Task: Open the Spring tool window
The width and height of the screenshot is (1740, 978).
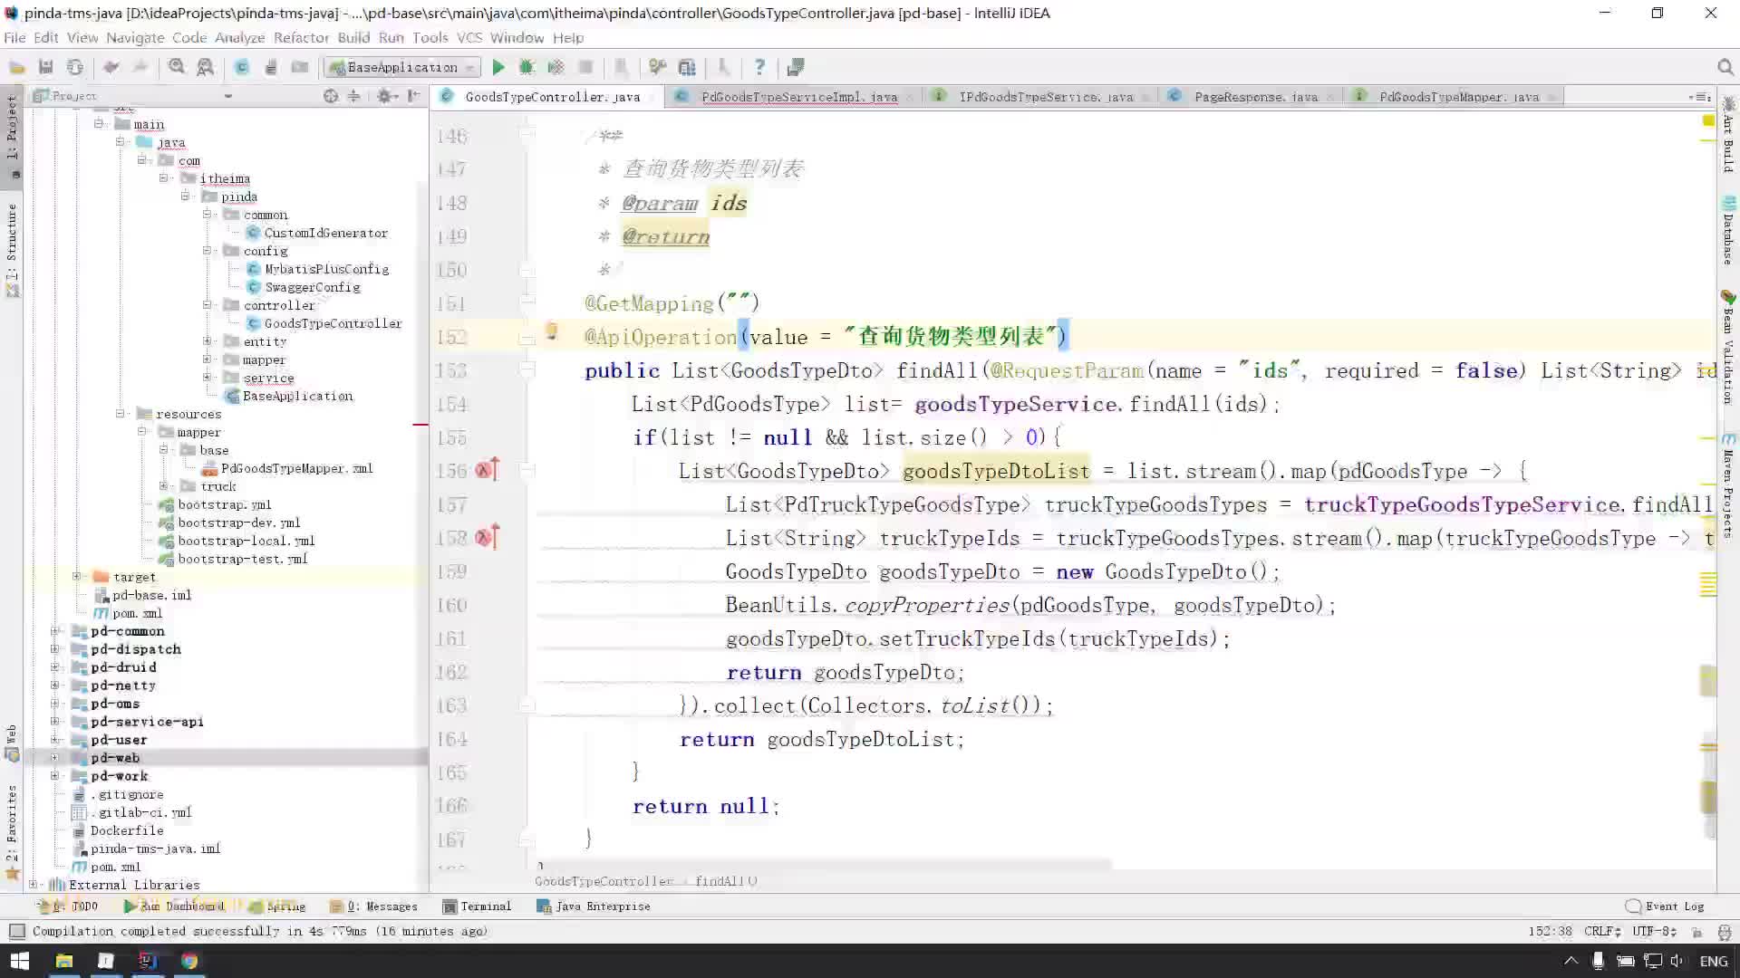Action: (x=277, y=906)
